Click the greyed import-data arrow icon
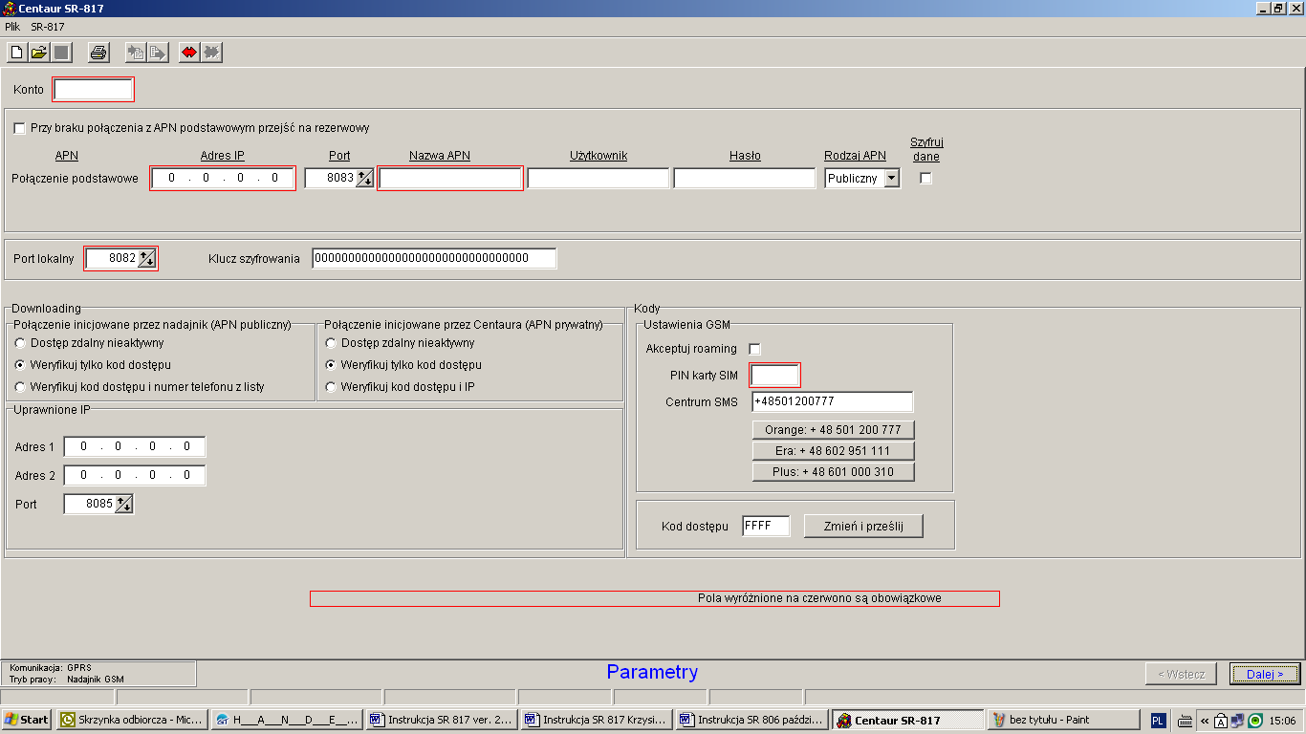The width and height of the screenshot is (1306, 734). [136, 53]
